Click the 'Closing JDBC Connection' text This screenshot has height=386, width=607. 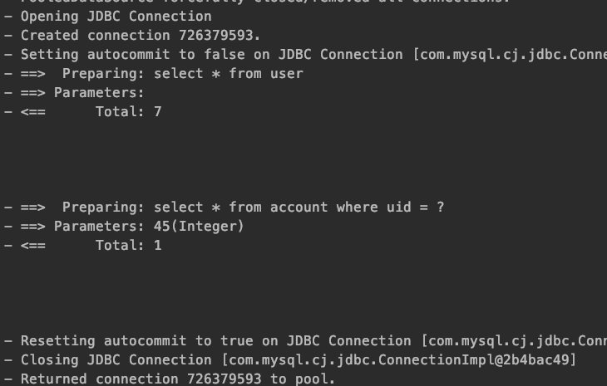pos(116,359)
